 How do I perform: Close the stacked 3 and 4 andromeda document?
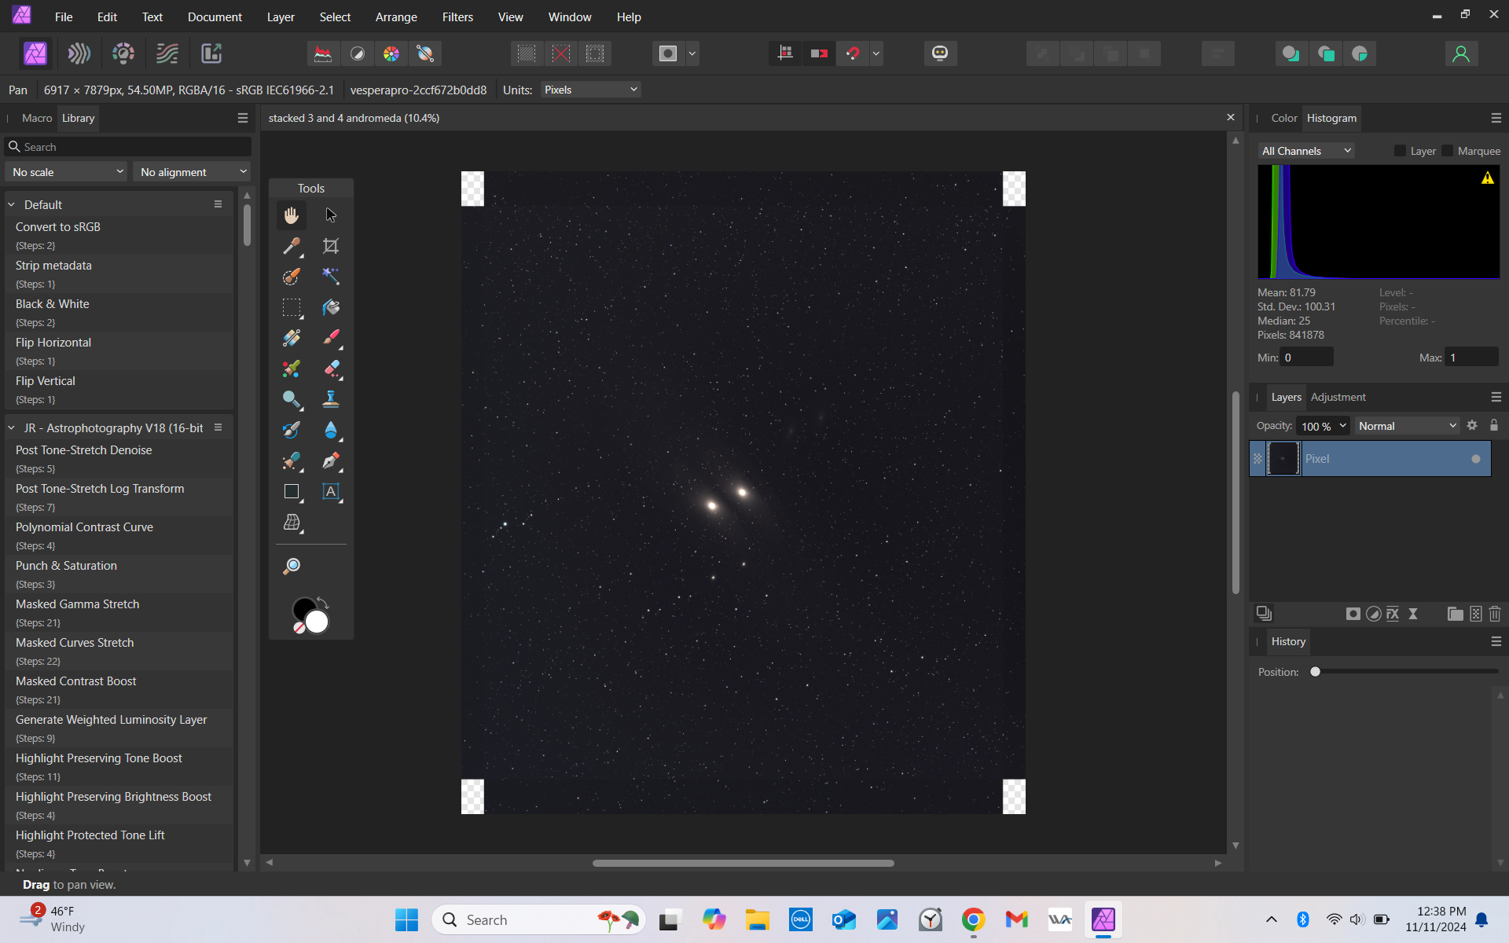pos(1231,117)
